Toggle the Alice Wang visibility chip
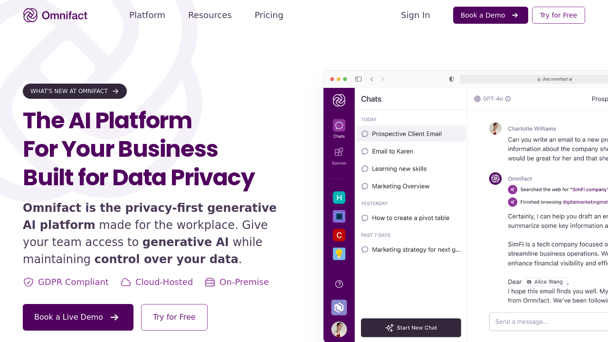The width and height of the screenshot is (608, 342). click(545, 282)
